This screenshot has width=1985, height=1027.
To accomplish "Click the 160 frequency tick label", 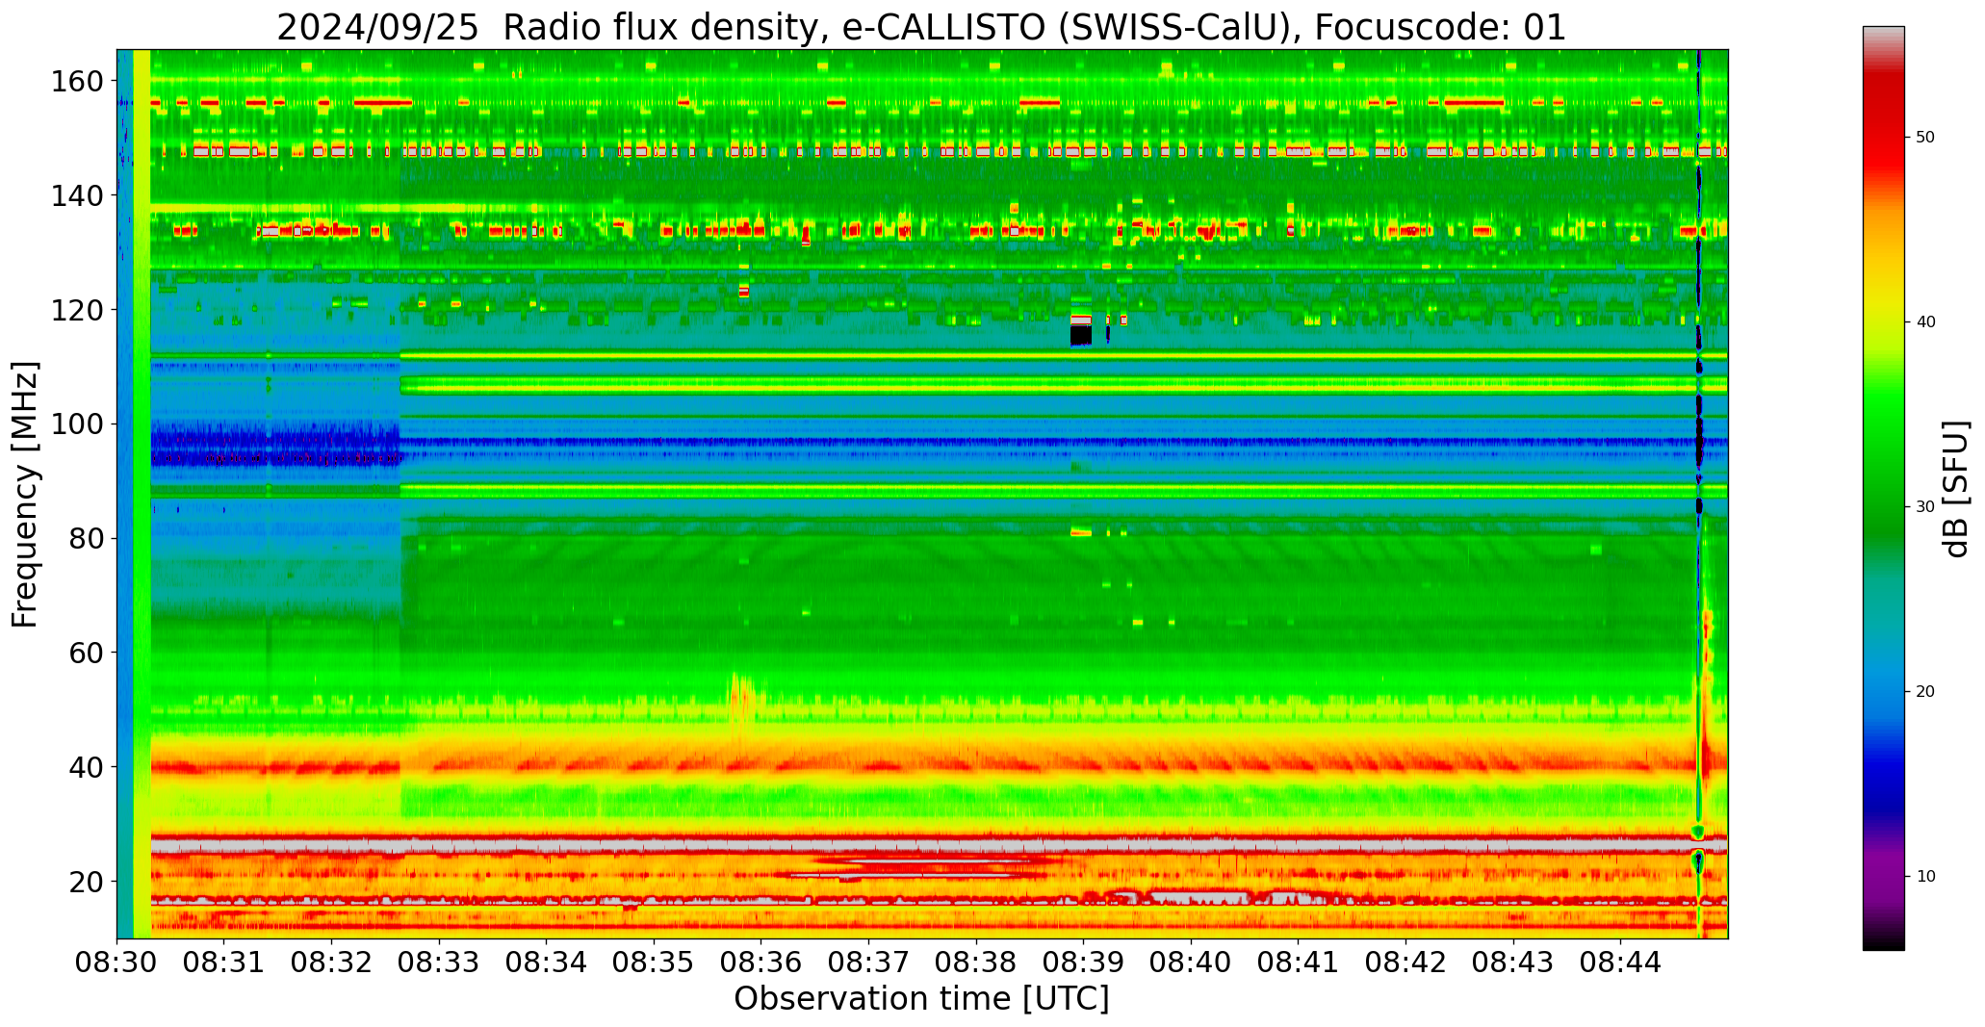I will click(77, 82).
